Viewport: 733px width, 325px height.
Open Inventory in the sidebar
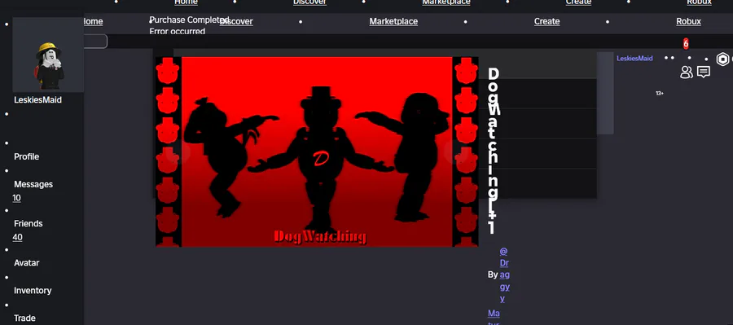[33, 291]
